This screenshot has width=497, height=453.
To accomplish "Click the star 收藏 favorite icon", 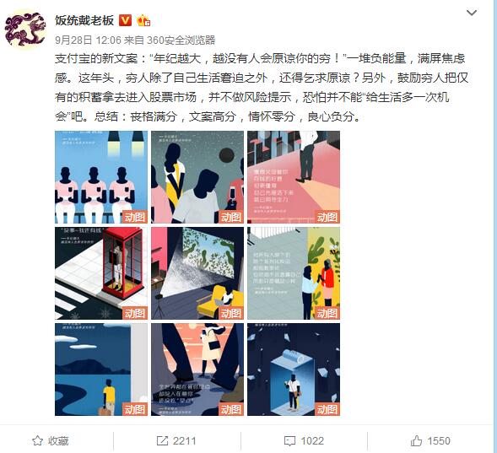I will tap(37, 440).
